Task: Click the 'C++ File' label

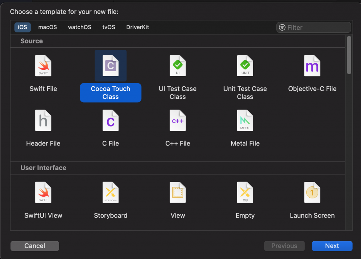Action: (178, 143)
